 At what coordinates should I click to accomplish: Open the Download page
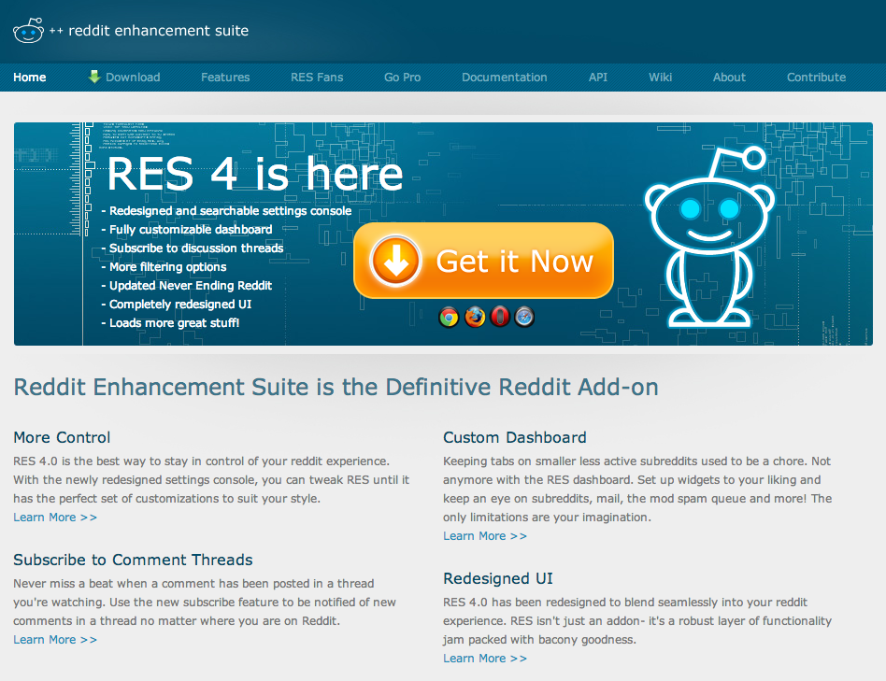133,78
